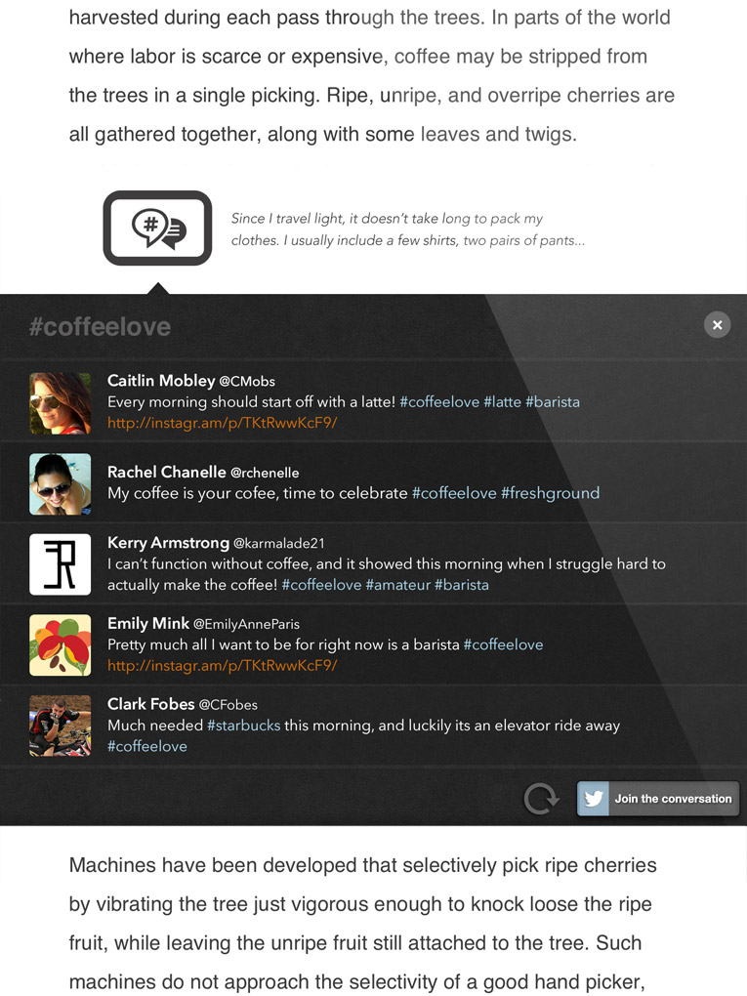
Task: Select the #freshground hashtag
Action: [x=550, y=493]
